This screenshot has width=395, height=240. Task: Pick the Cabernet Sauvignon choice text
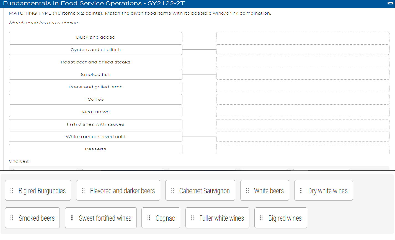point(204,191)
